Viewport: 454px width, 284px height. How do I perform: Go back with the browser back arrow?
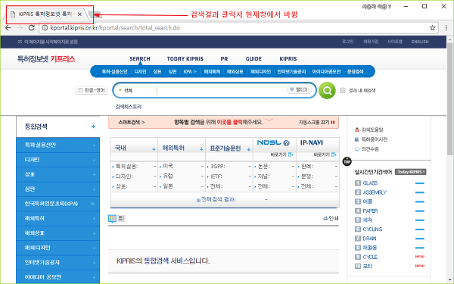click(x=8, y=28)
